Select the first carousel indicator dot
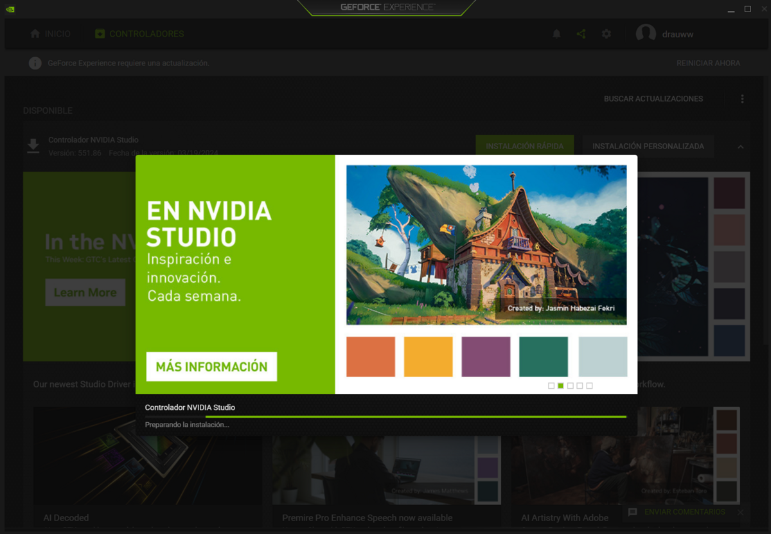771x534 pixels. [x=551, y=386]
